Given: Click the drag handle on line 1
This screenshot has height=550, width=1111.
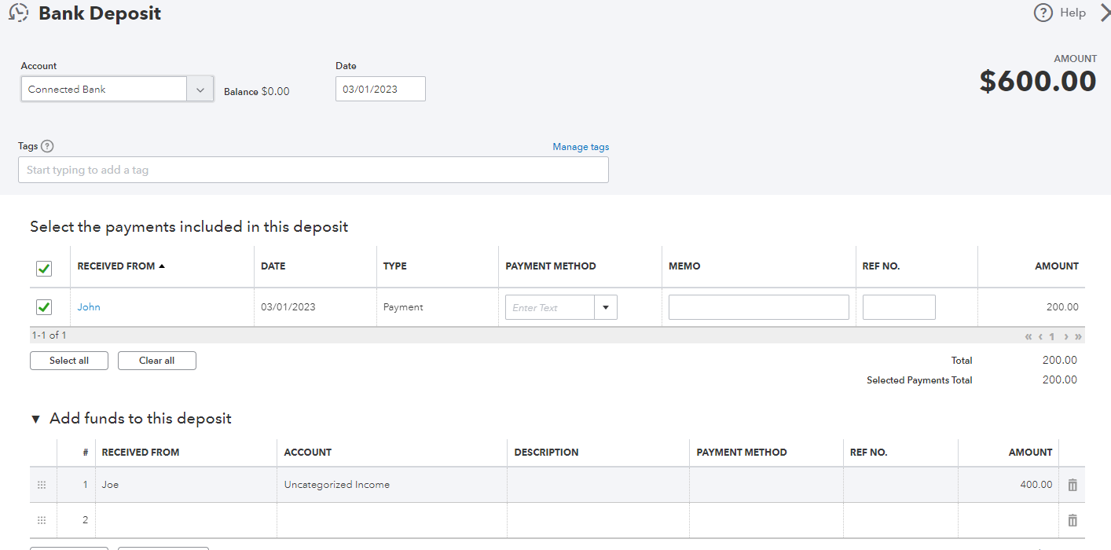Looking at the screenshot, I should point(42,485).
